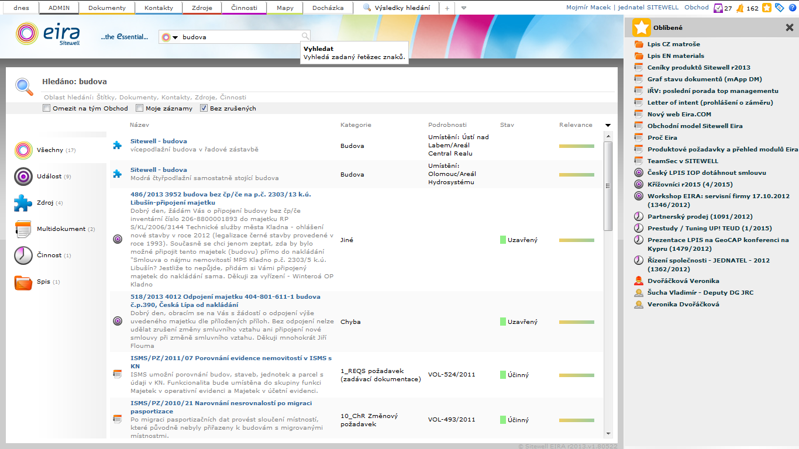Switch to the dnes tab
The width and height of the screenshot is (799, 449).
22,8
